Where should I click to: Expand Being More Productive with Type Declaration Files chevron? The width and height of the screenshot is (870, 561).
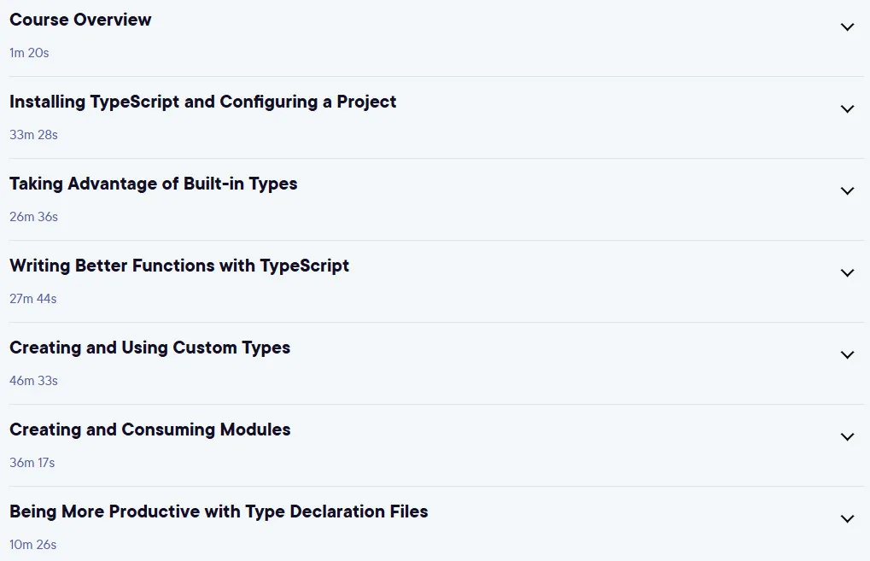[x=847, y=519]
